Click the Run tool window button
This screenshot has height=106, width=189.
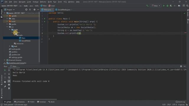(x=8, y=102)
